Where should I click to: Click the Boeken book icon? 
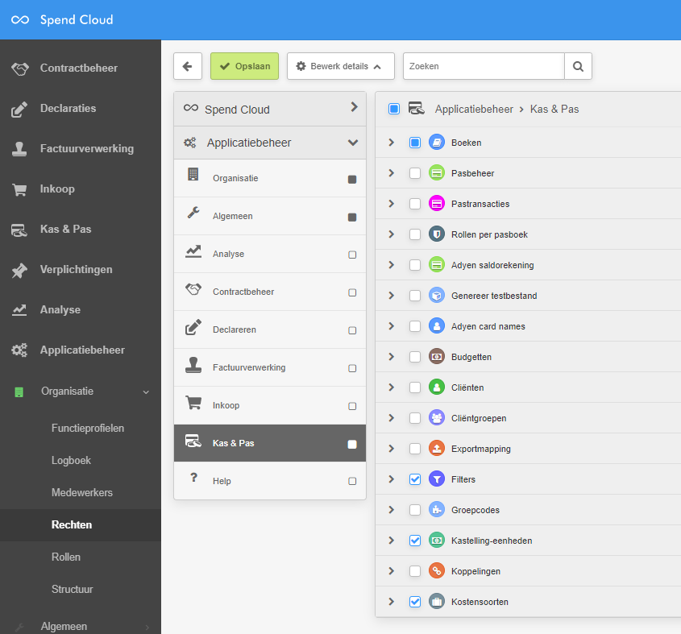(437, 143)
